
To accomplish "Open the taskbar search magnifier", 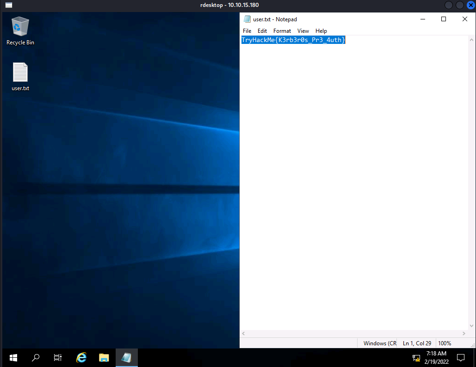I will pos(36,358).
